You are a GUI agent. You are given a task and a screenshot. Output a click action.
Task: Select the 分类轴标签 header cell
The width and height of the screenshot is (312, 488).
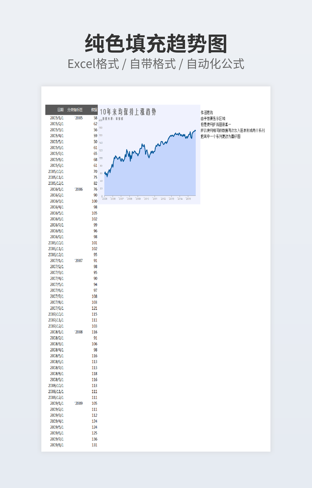(x=75, y=110)
